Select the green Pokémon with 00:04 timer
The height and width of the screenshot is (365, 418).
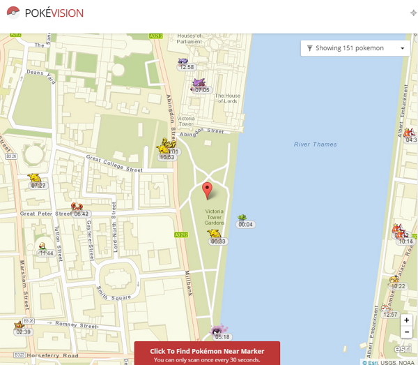[x=242, y=218]
